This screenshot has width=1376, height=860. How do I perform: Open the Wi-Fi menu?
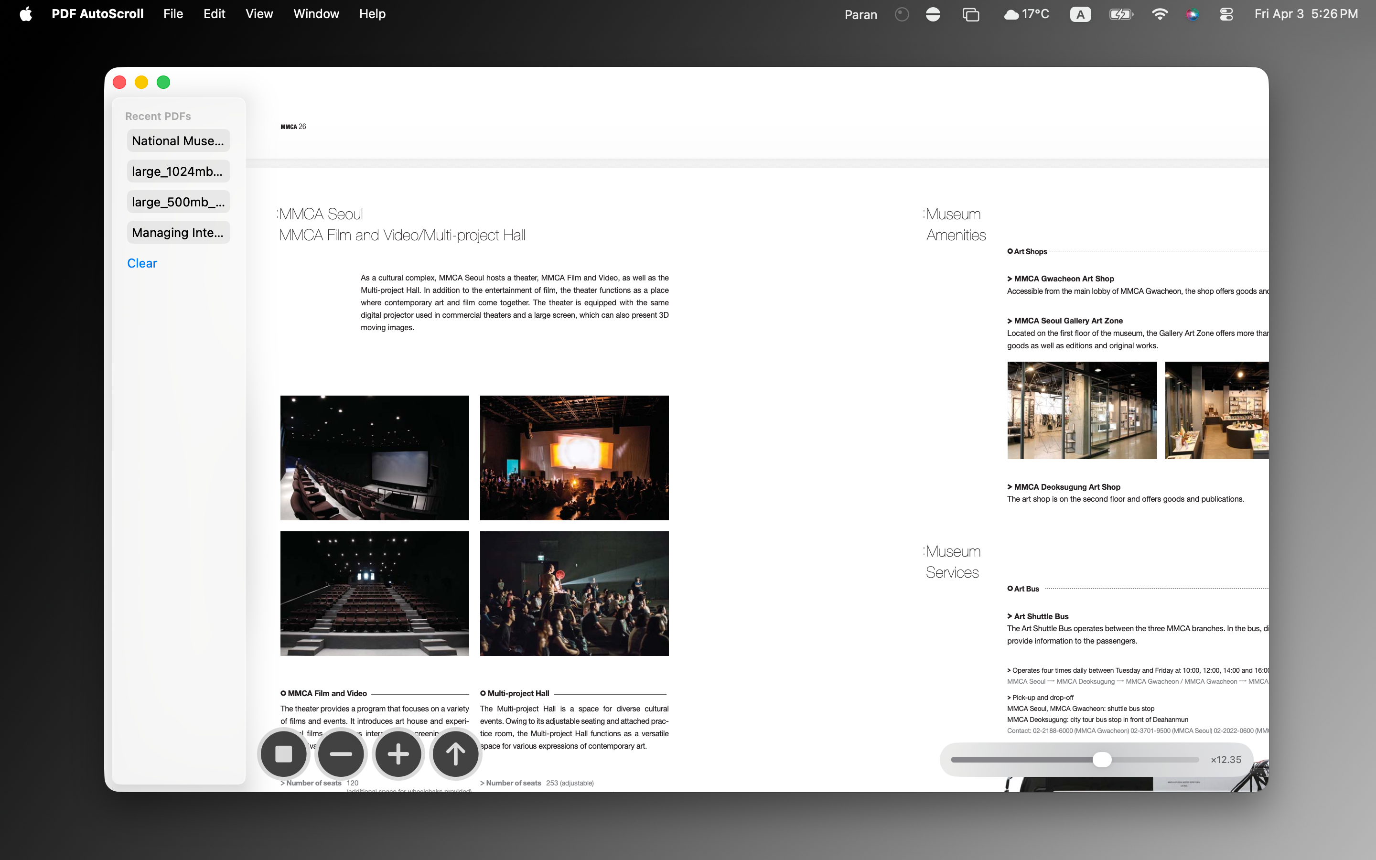point(1160,14)
